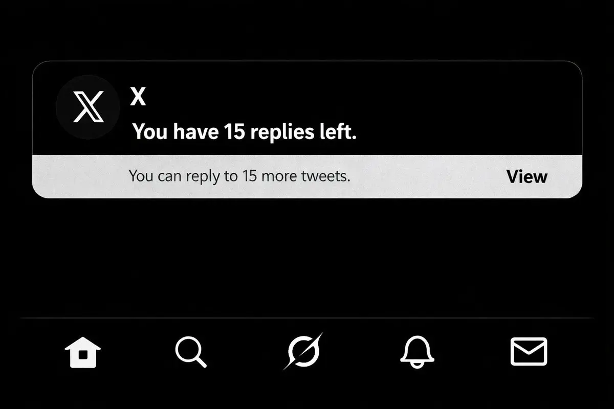Switch to the house-shaped Home tab

pyautogui.click(x=82, y=352)
